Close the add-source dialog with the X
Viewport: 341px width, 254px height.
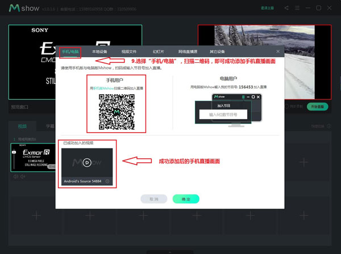pos(278,52)
